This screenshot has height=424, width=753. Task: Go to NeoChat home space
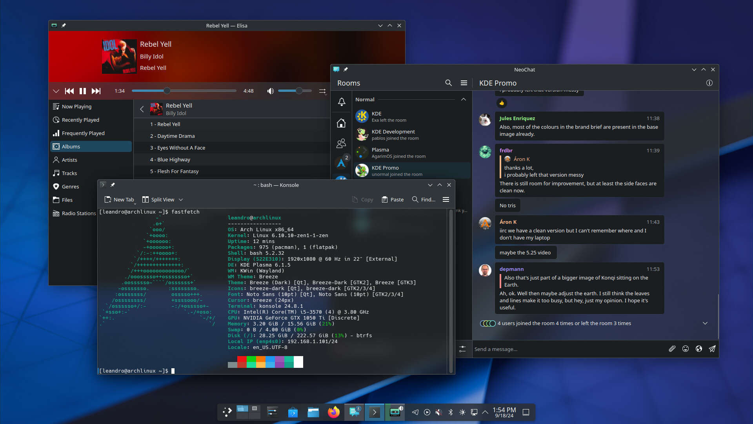coord(341,123)
